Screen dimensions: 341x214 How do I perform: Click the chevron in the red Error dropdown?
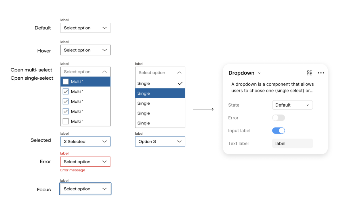105,162
